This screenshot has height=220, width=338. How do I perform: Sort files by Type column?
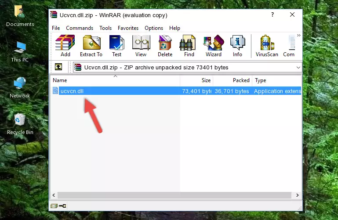click(276, 80)
